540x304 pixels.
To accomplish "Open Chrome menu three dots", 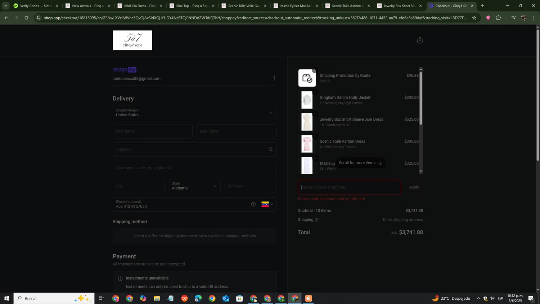I will coord(534,18).
